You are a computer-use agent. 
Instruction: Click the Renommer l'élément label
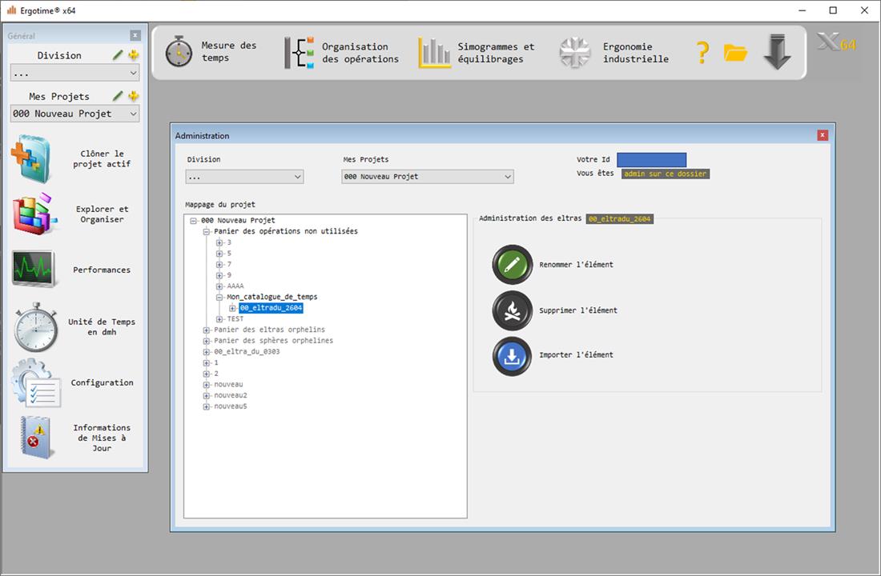pos(576,265)
